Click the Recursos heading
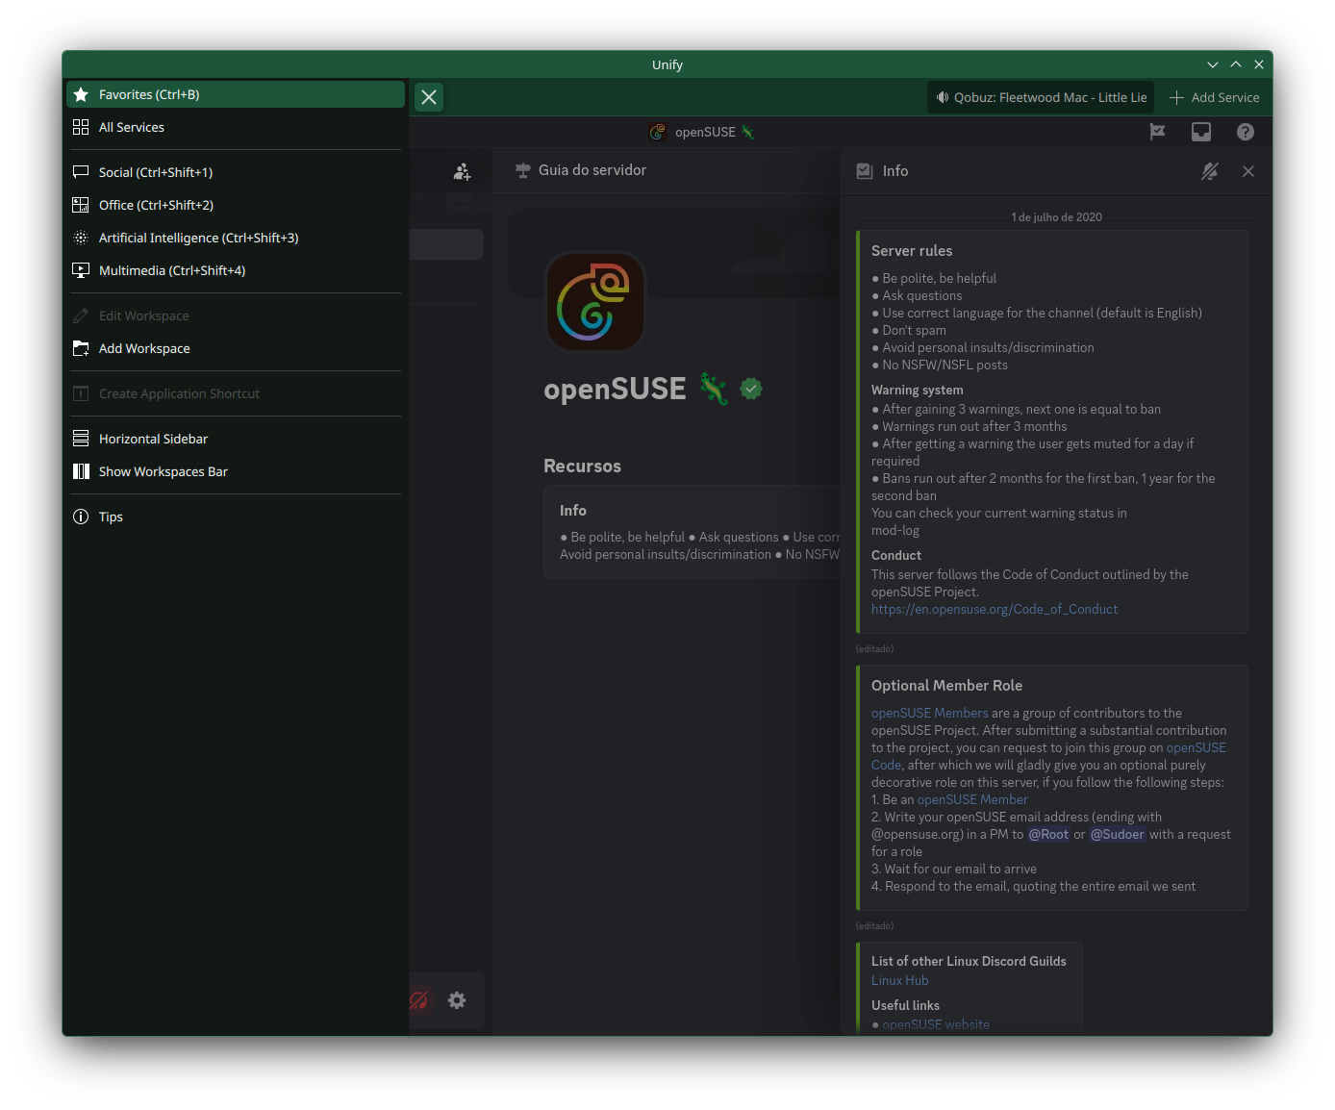 point(582,466)
